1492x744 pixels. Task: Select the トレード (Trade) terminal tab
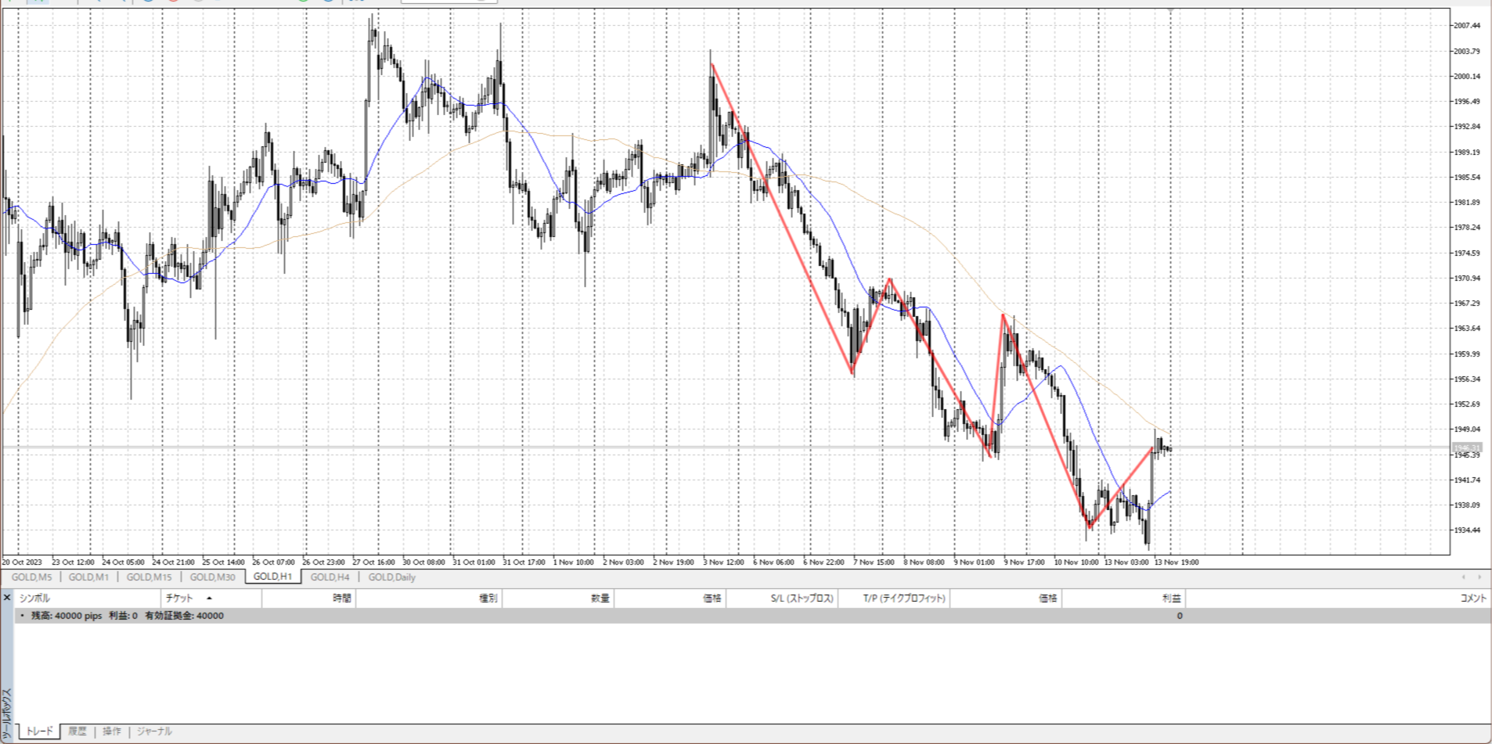[x=39, y=731]
